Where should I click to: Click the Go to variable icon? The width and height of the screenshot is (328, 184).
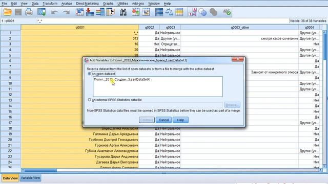coord(90,12)
